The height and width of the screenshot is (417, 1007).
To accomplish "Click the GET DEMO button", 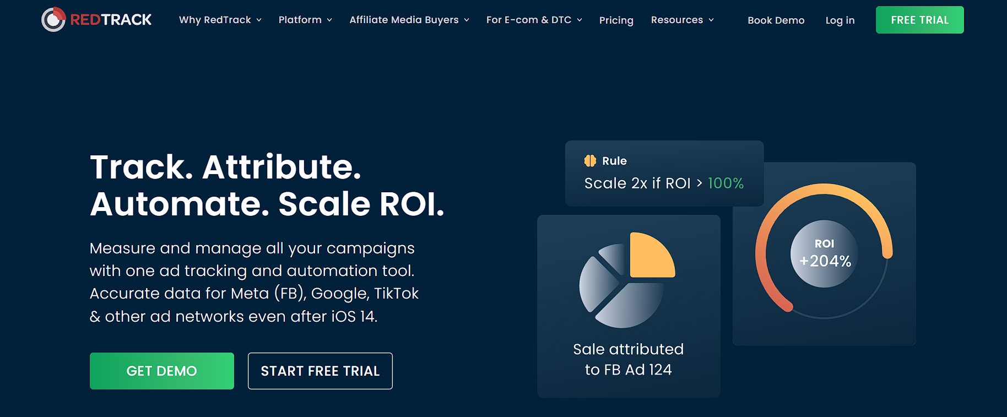I will pyautogui.click(x=161, y=371).
